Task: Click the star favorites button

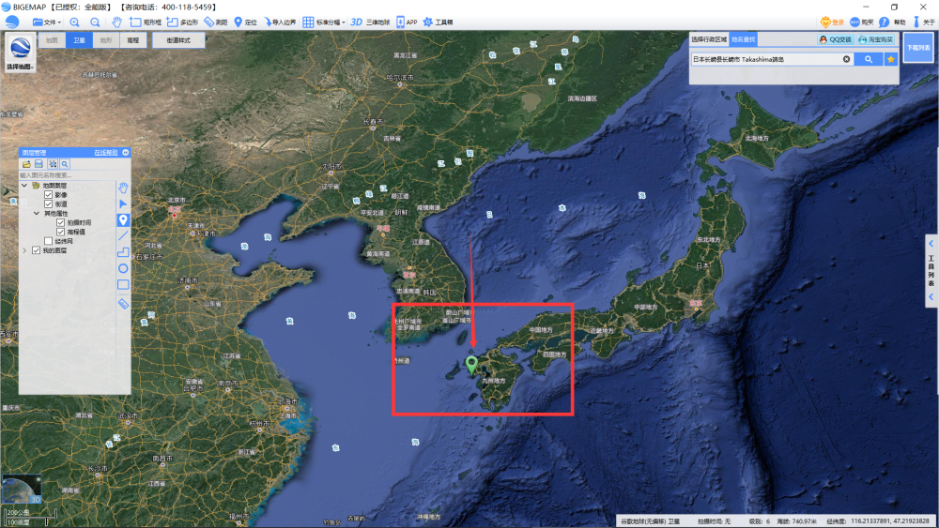Action: point(890,59)
